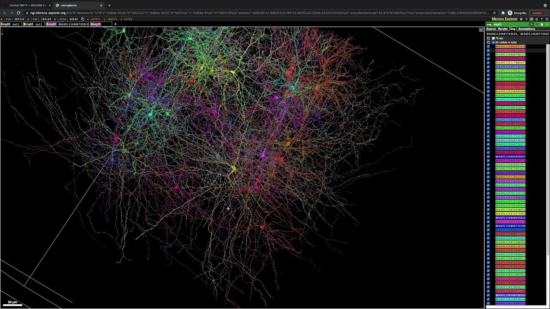Image resolution: width=550 pixels, height=309 pixels.
Task: Click the help question mark icon
Action: click(x=541, y=19)
